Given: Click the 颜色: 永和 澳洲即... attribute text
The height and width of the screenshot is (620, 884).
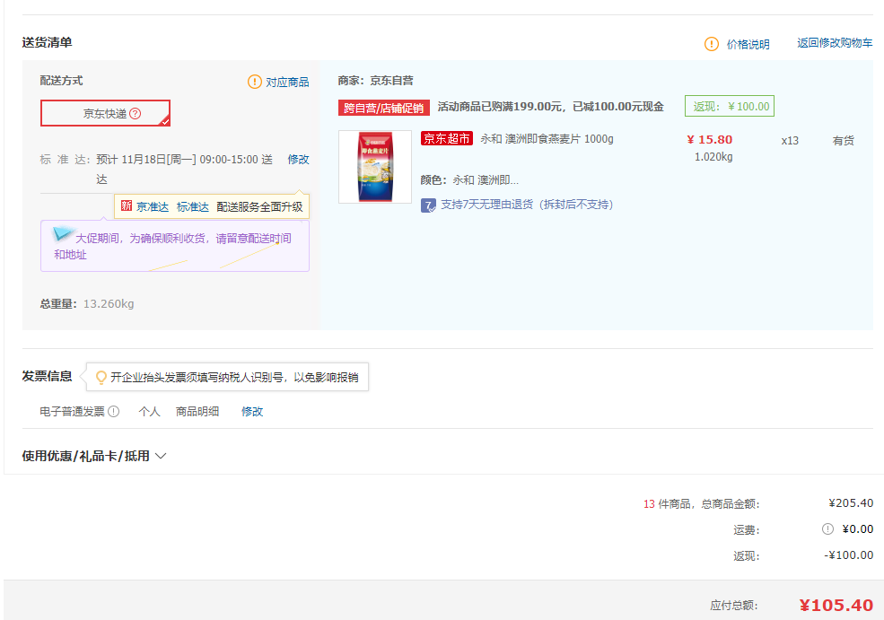Looking at the screenshot, I should [469, 179].
